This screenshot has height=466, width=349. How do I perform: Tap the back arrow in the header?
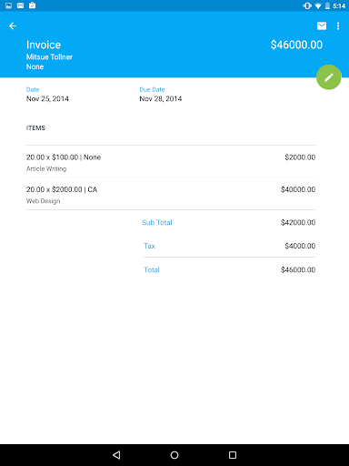click(x=13, y=26)
